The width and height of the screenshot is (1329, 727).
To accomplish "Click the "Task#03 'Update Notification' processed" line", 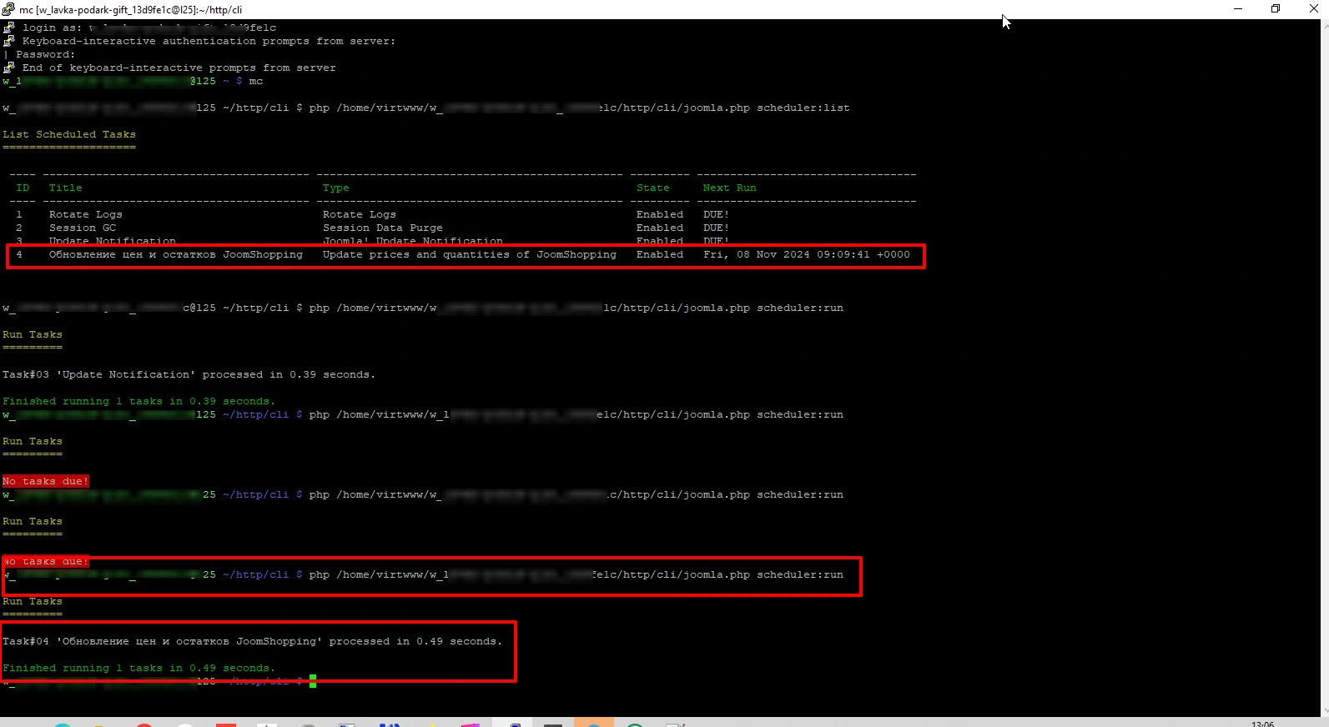I will pos(189,374).
